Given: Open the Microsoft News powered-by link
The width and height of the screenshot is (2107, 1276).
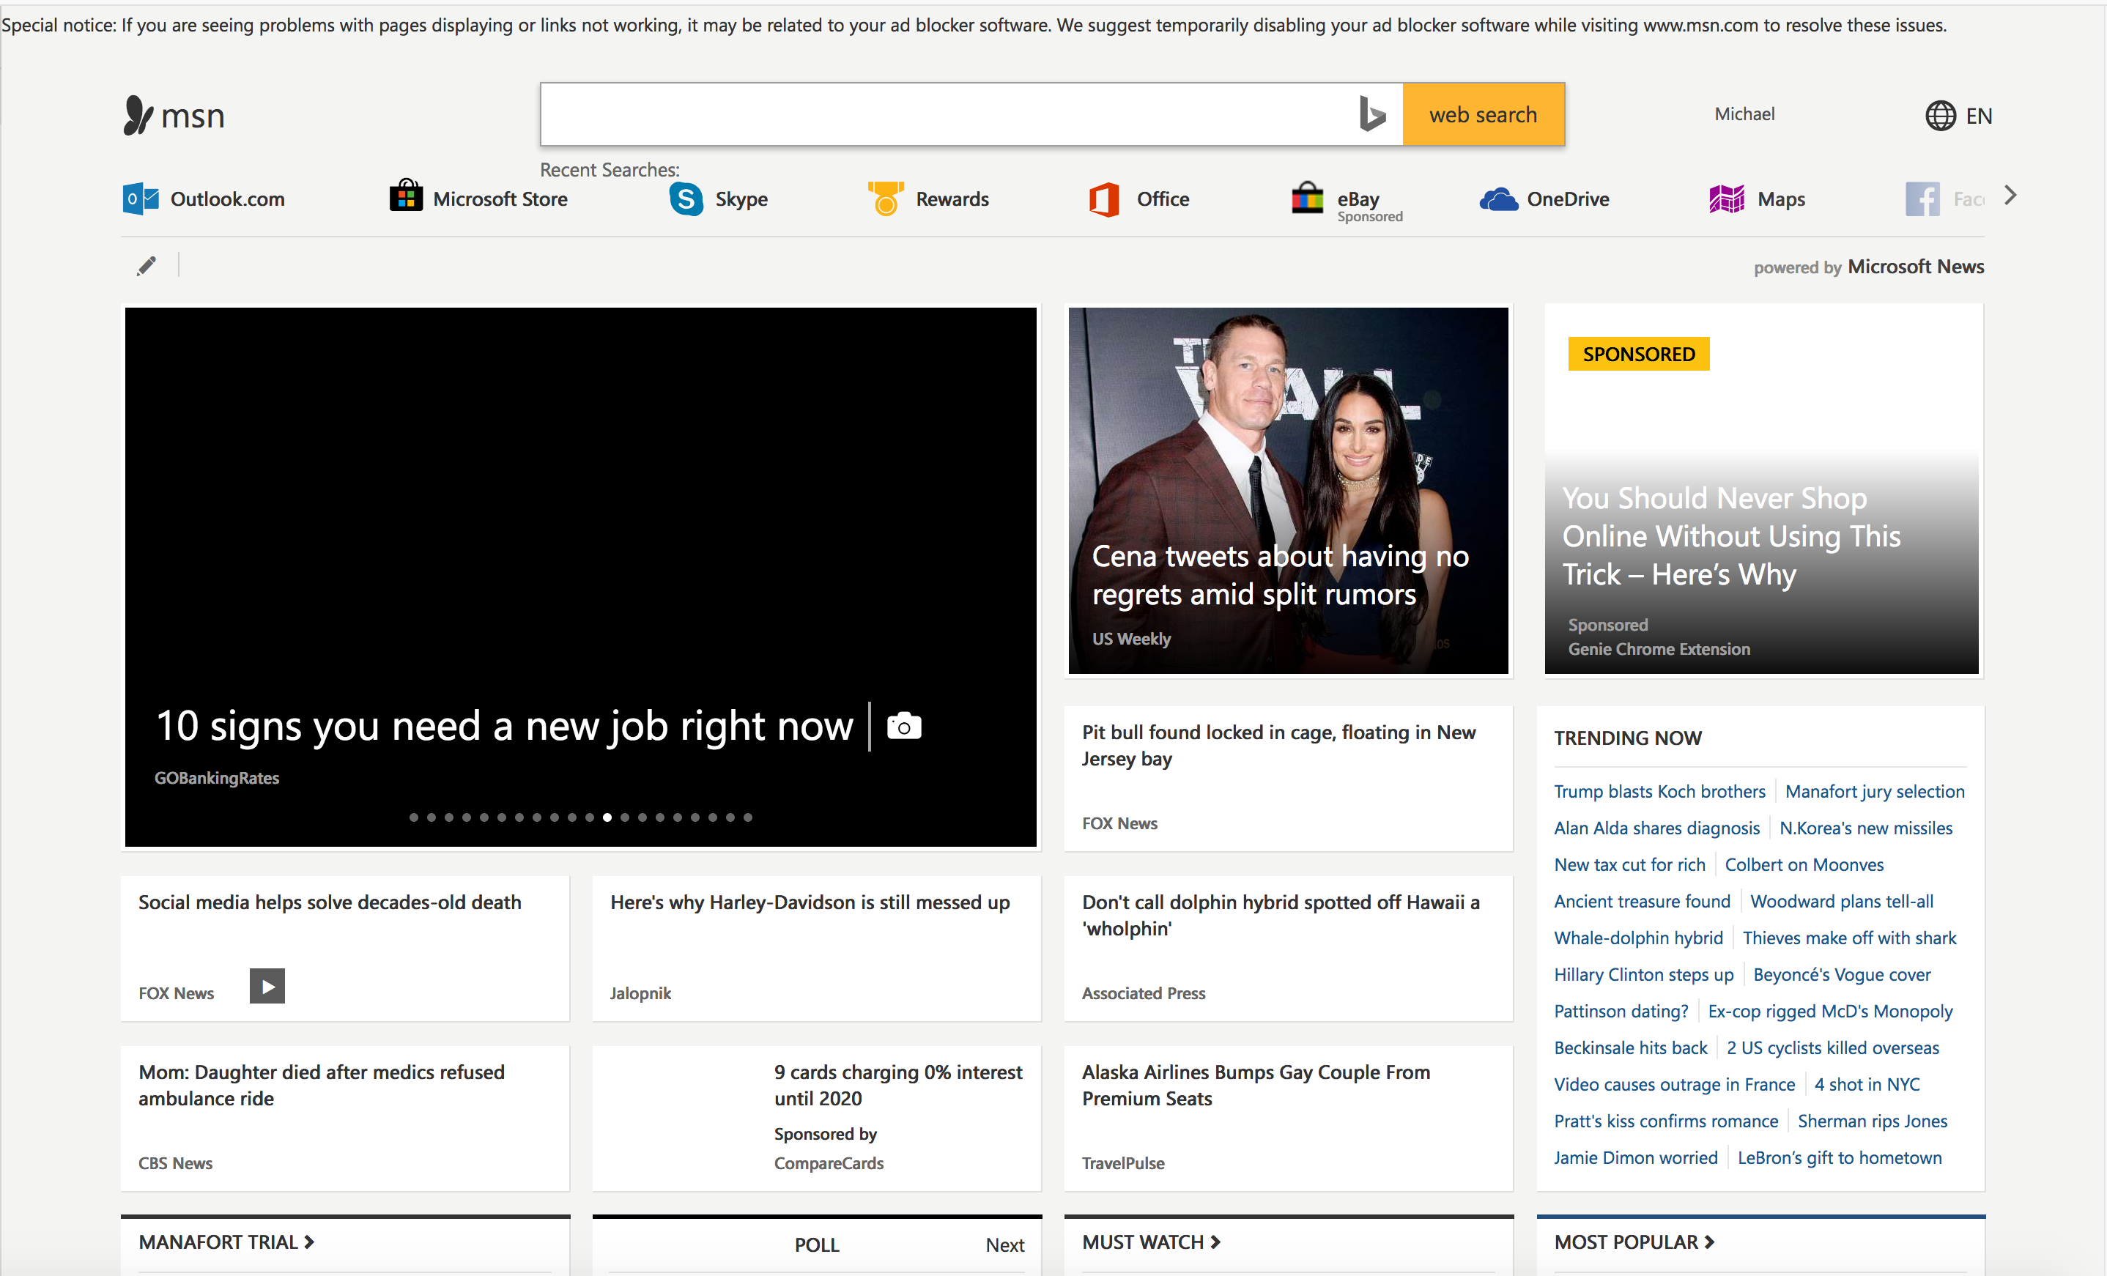Looking at the screenshot, I should pos(1916,267).
